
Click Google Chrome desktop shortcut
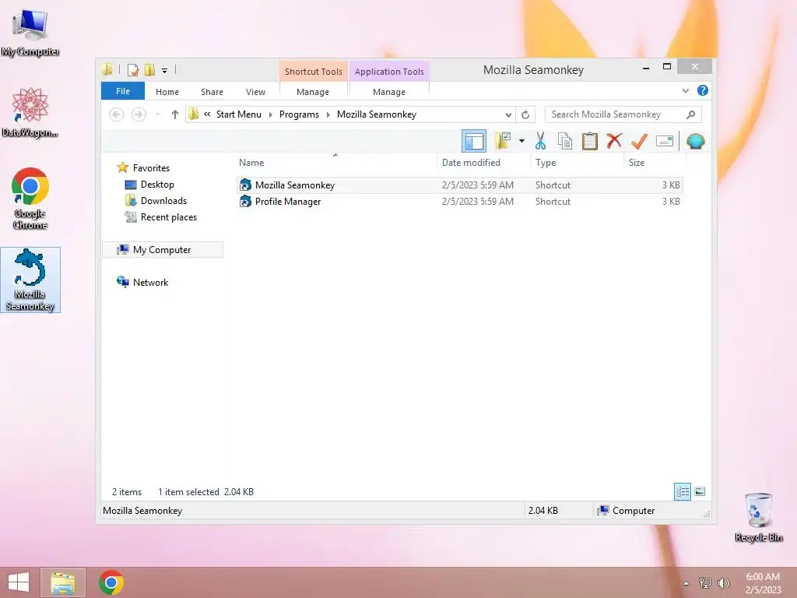pos(30,199)
